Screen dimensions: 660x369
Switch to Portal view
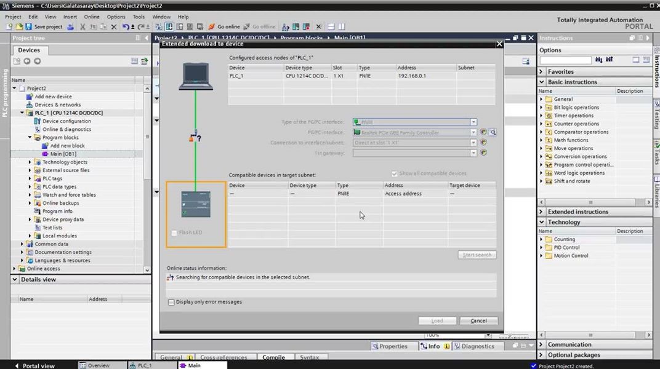click(34, 366)
